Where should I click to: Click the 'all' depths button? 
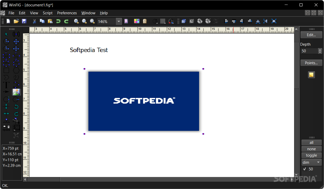311,143
